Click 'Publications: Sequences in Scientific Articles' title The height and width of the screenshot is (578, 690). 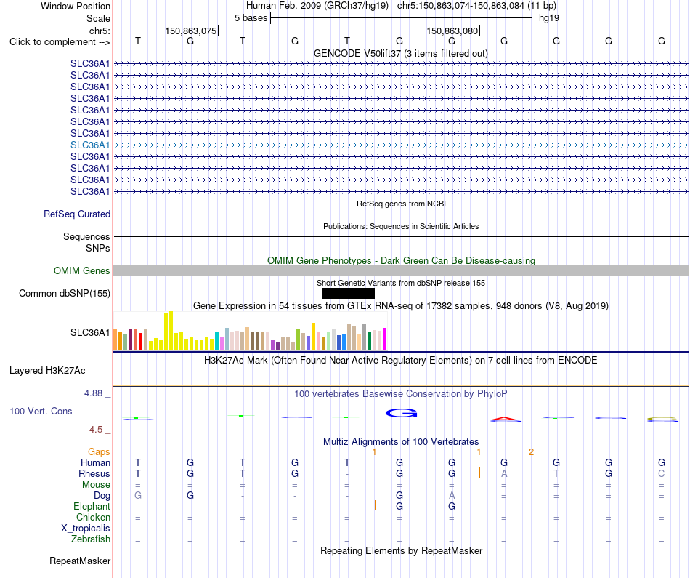[401, 226]
